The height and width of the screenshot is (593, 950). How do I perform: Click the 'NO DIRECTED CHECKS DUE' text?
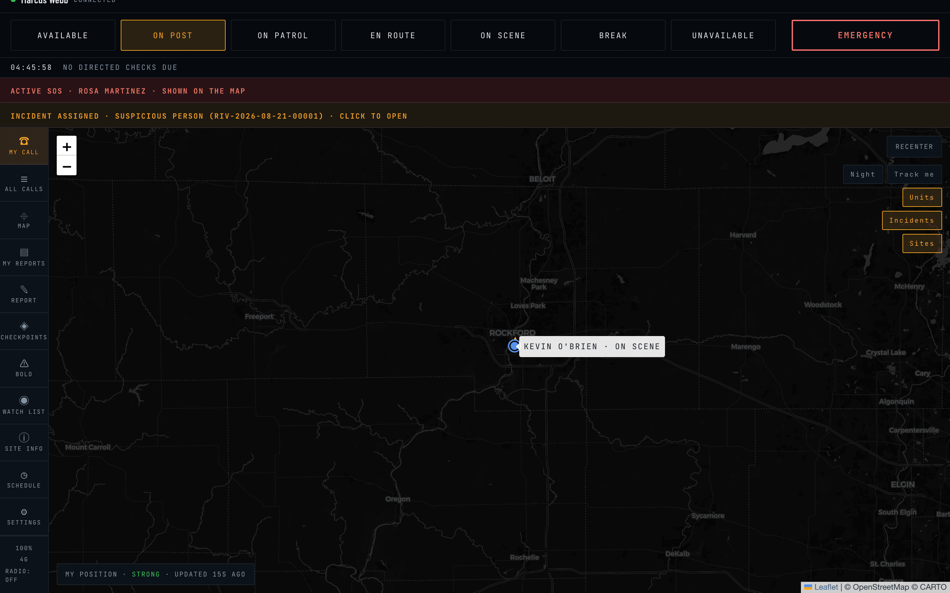120,68
